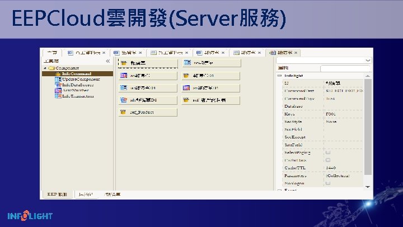Select the AutoNumber icon in toolbox

(58, 91)
